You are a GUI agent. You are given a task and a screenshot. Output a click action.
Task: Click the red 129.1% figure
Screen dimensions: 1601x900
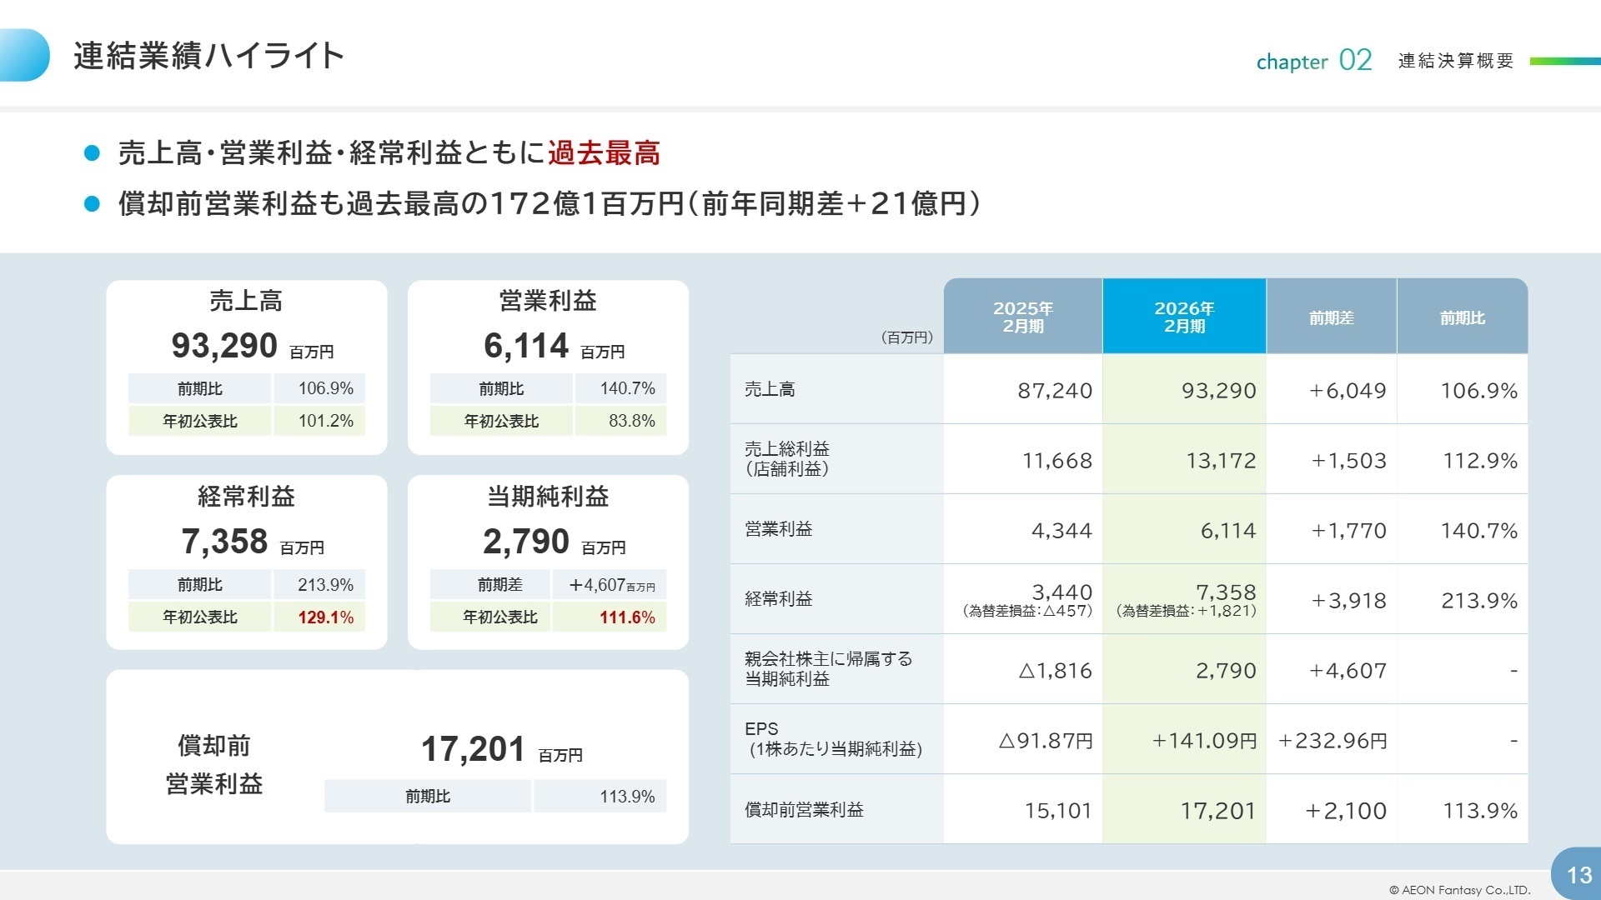(x=325, y=617)
